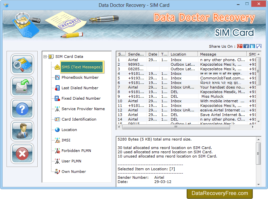Click the SMS table scroll right arrow
Viewport: 268px width, 199px height.
[x=253, y=127]
